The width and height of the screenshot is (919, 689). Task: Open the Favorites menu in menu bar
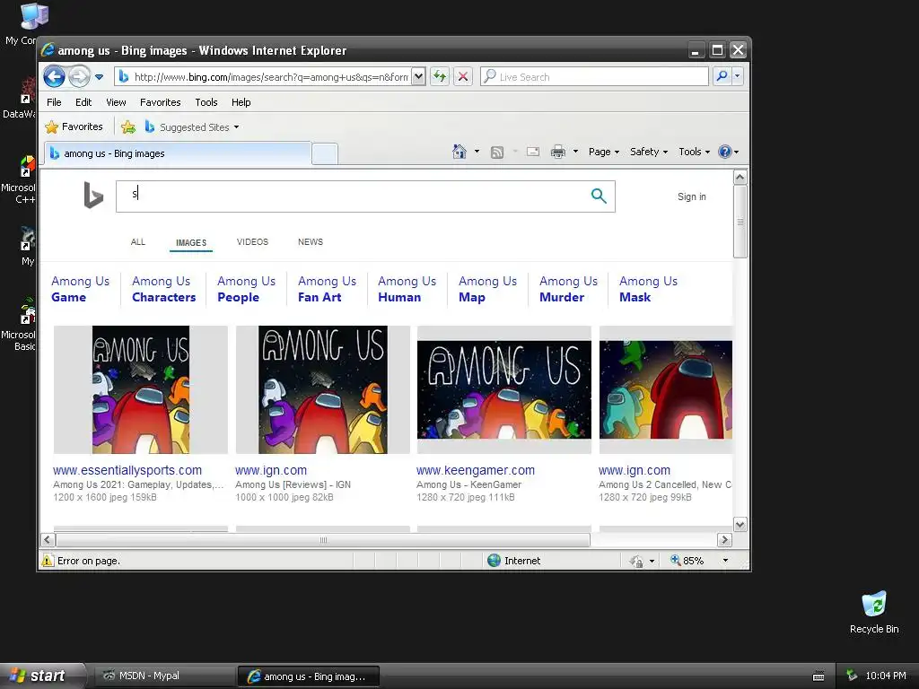tap(160, 102)
